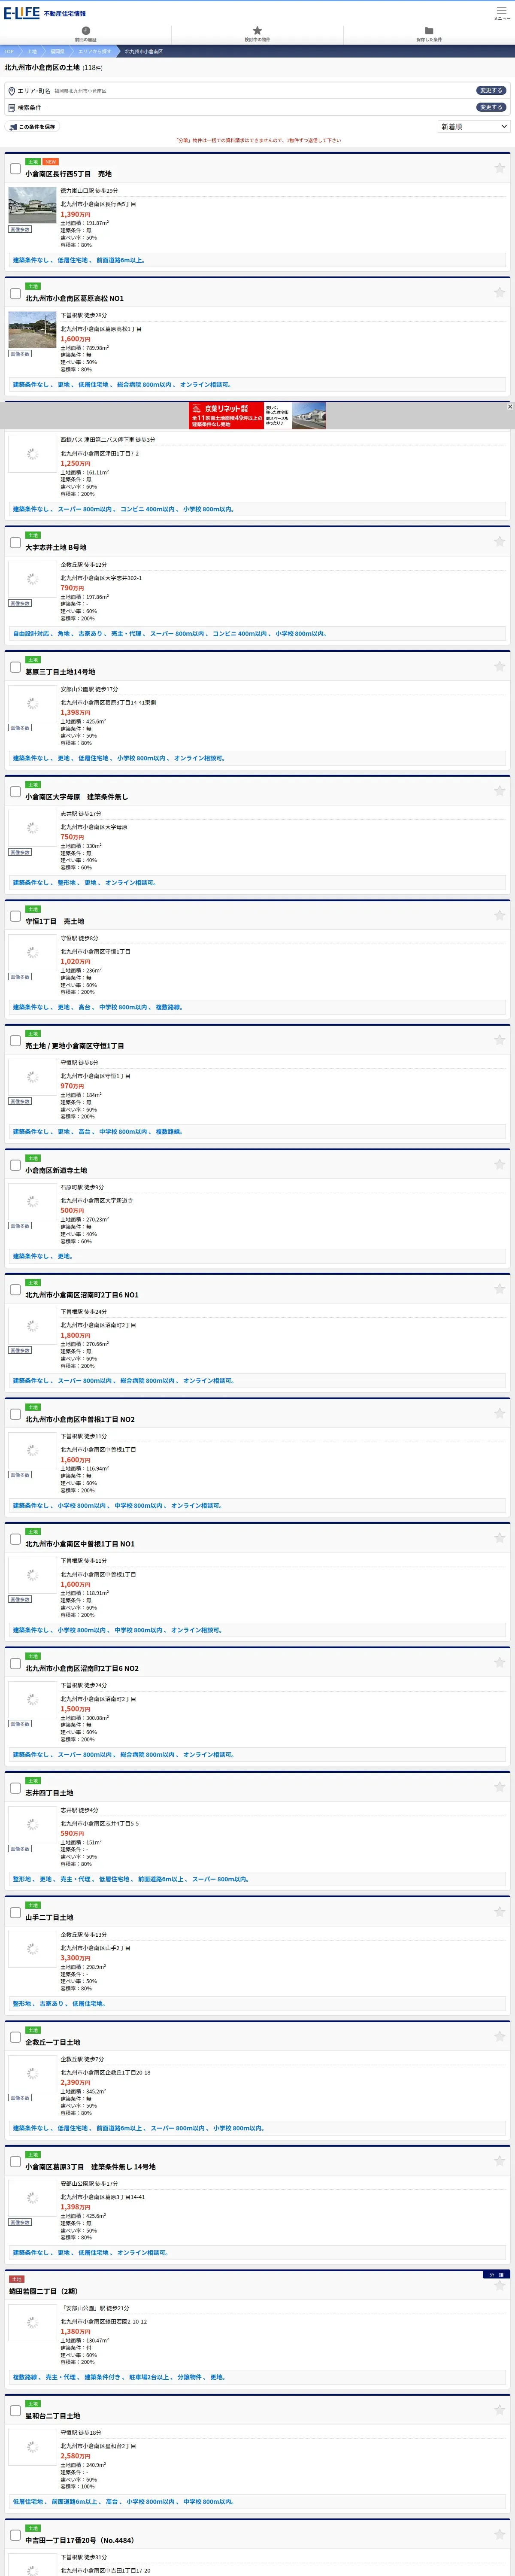Favorite star for 小倉南区新道寺土地
Viewport: 515px width, 2576px height.
499,1164
